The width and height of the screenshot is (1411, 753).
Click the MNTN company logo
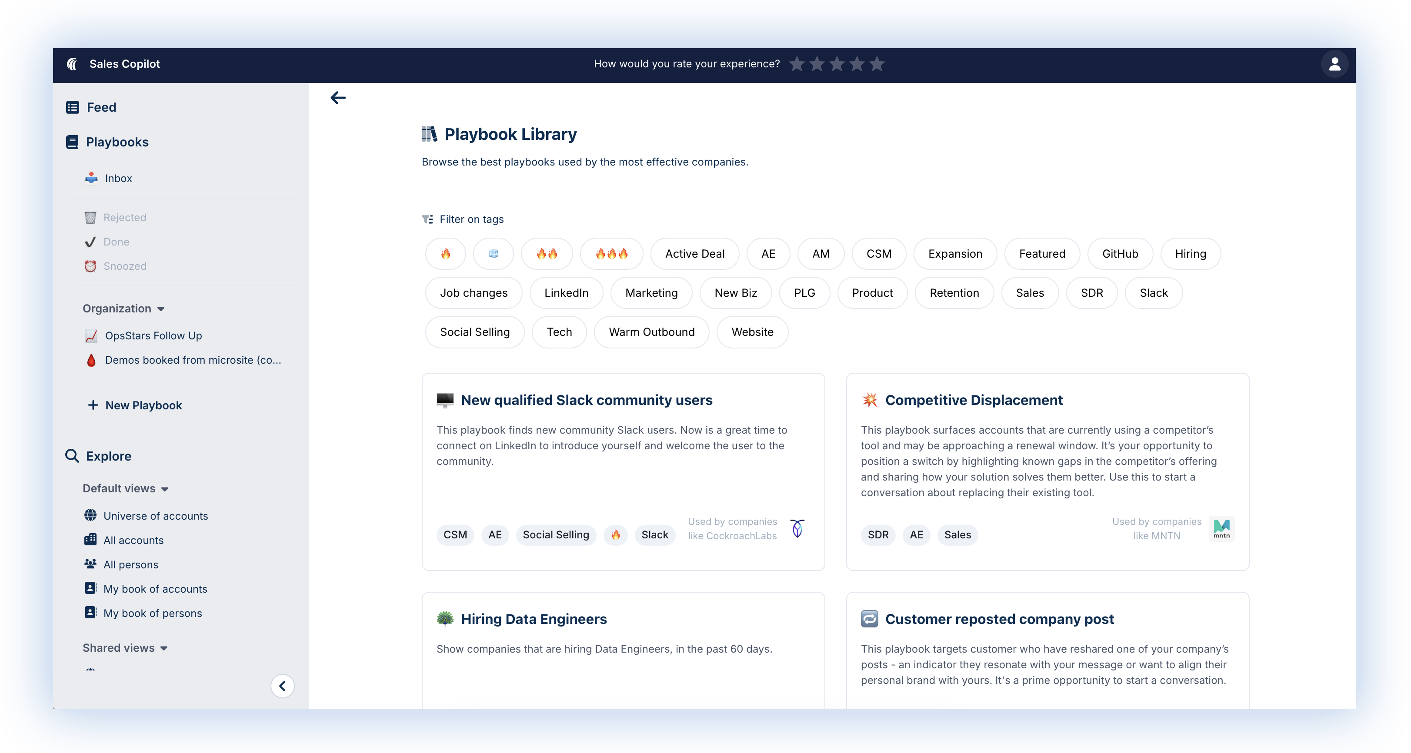pyautogui.click(x=1221, y=529)
